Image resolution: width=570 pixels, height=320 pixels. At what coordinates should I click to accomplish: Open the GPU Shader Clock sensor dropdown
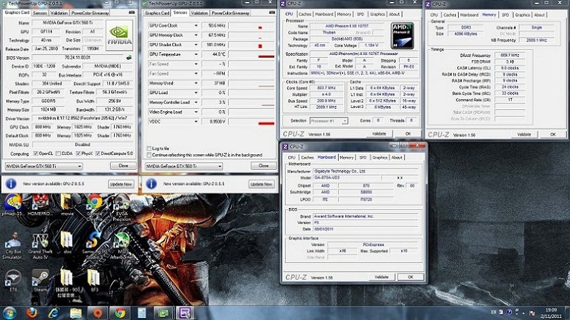pos(196,45)
